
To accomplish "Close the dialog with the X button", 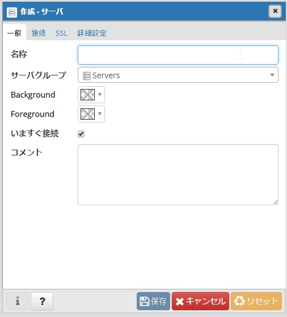I will pos(275,11).
